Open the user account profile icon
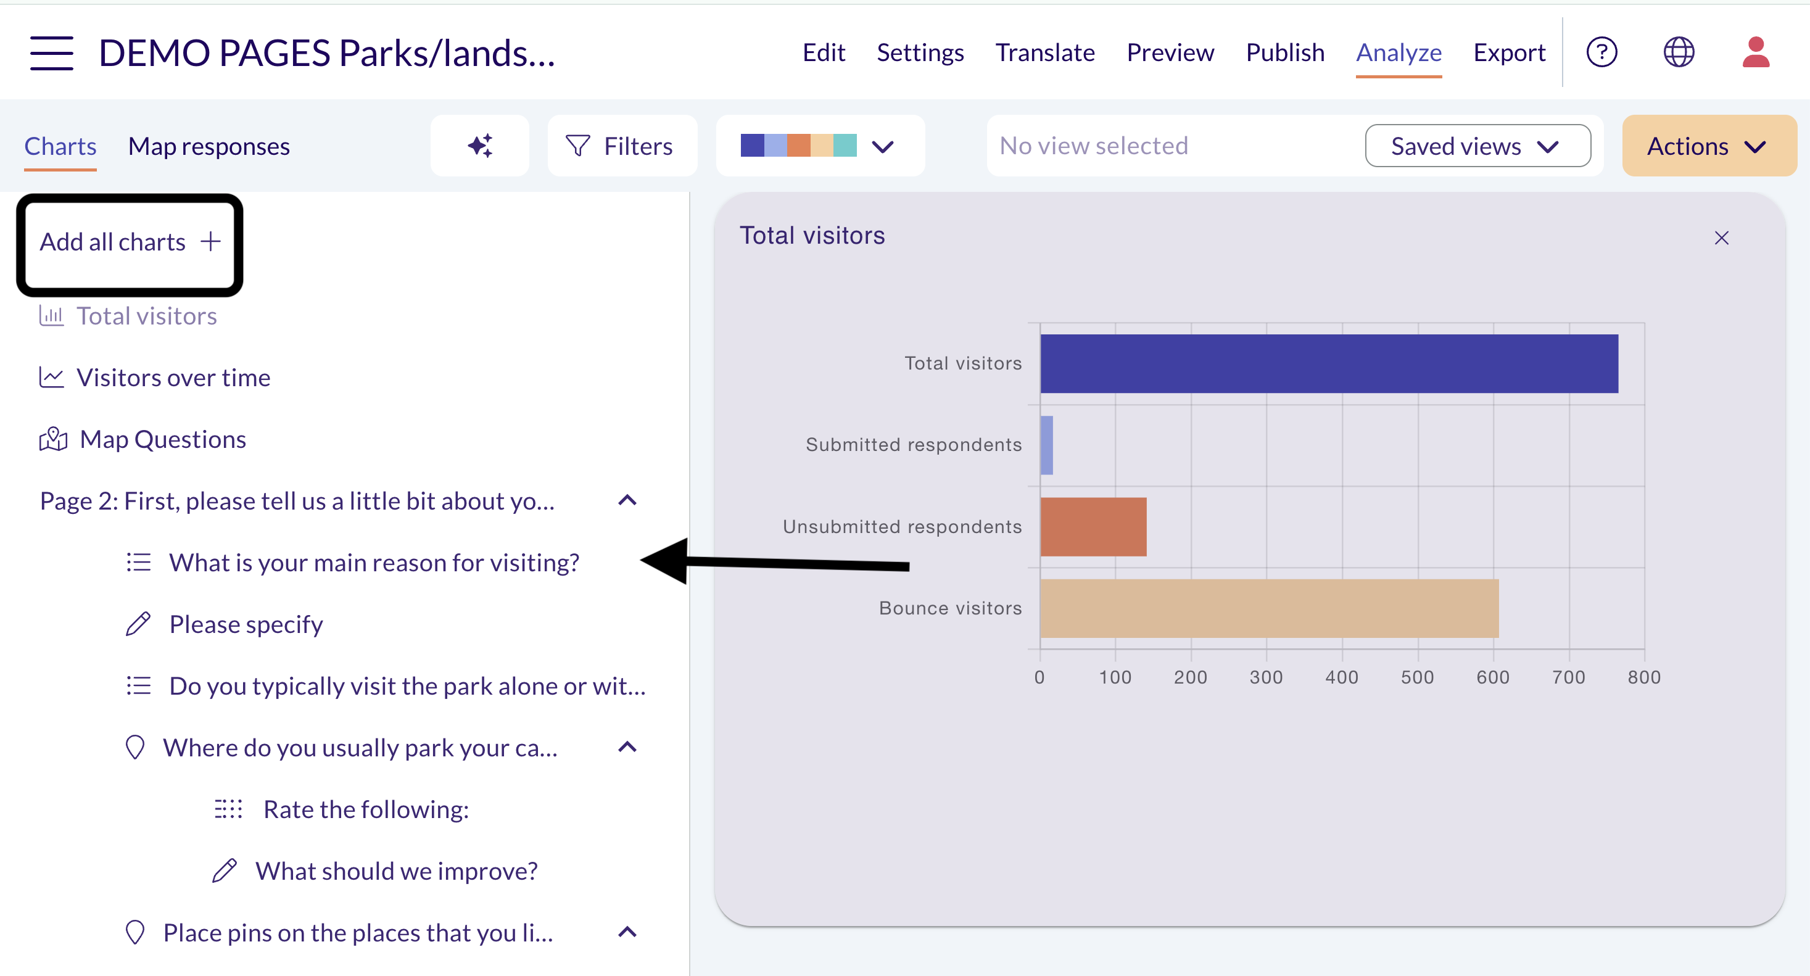Screen dimensions: 1810x976 tap(1755, 52)
